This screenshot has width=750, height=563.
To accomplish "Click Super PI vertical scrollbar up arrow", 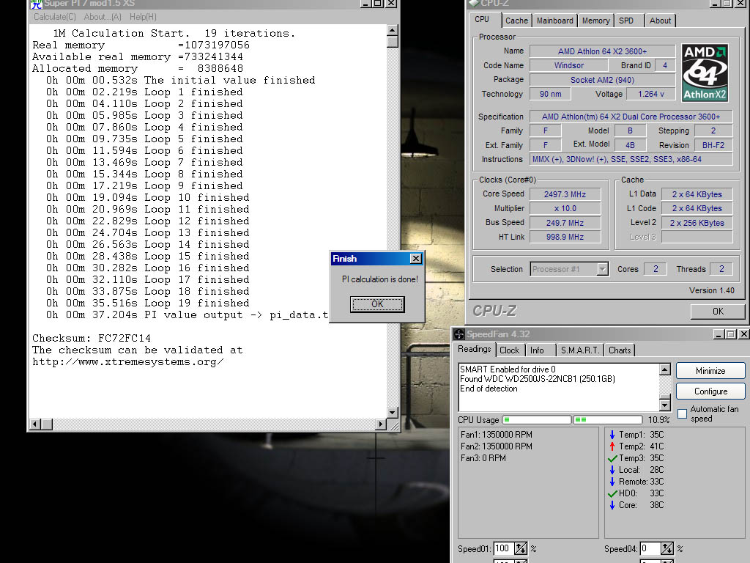I will click(x=393, y=30).
